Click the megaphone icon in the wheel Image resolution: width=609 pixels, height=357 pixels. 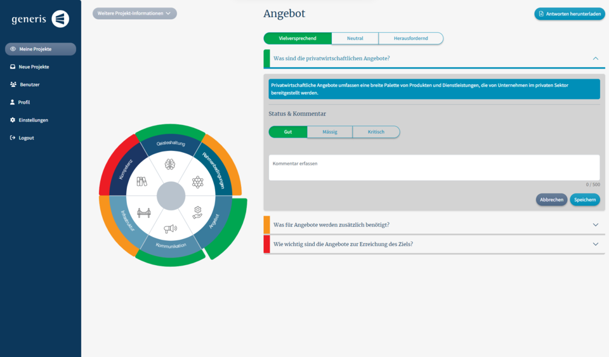(170, 228)
